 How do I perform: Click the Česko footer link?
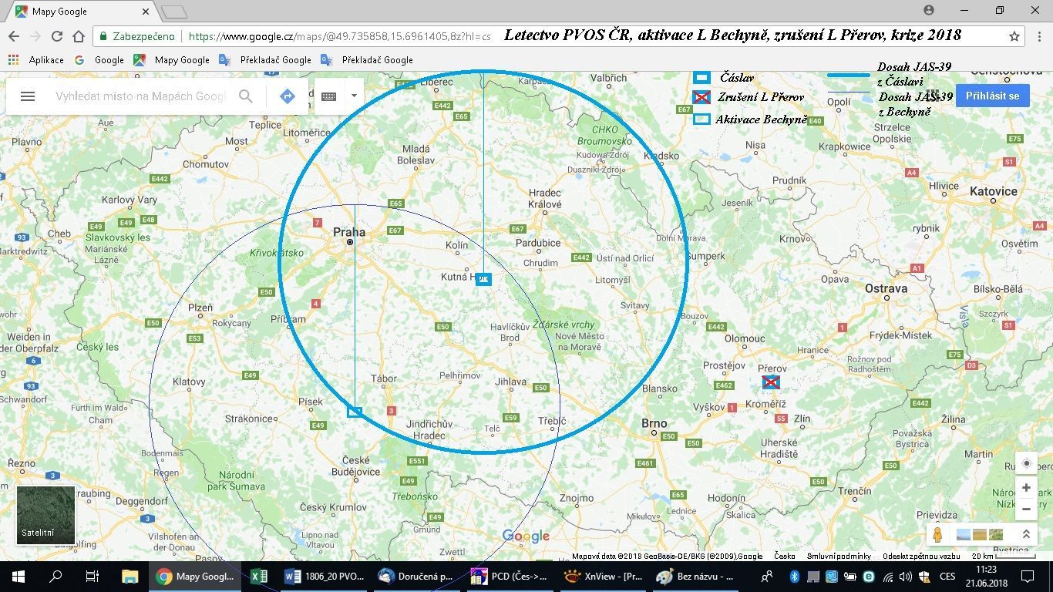coord(785,556)
